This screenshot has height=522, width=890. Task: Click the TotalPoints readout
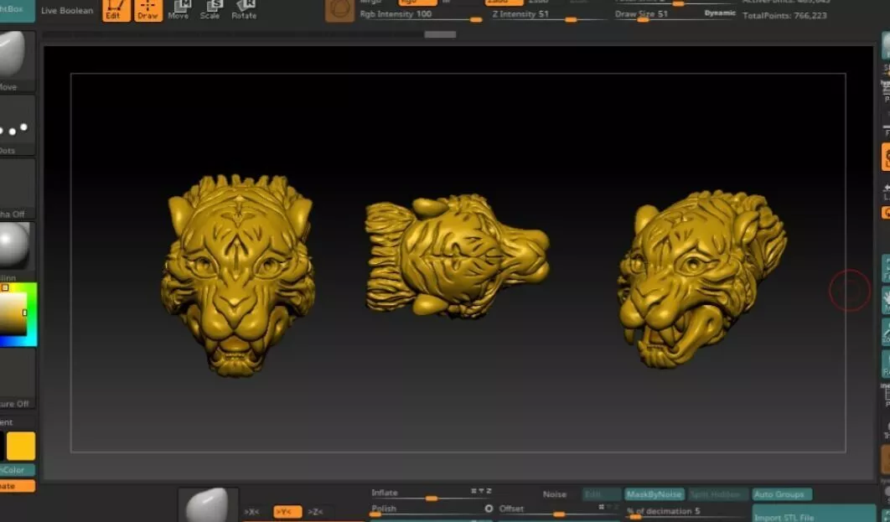click(784, 15)
